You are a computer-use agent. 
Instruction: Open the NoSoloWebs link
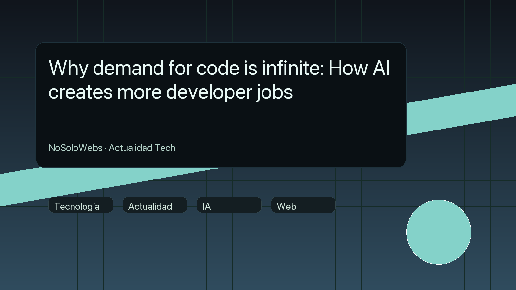[x=75, y=148]
